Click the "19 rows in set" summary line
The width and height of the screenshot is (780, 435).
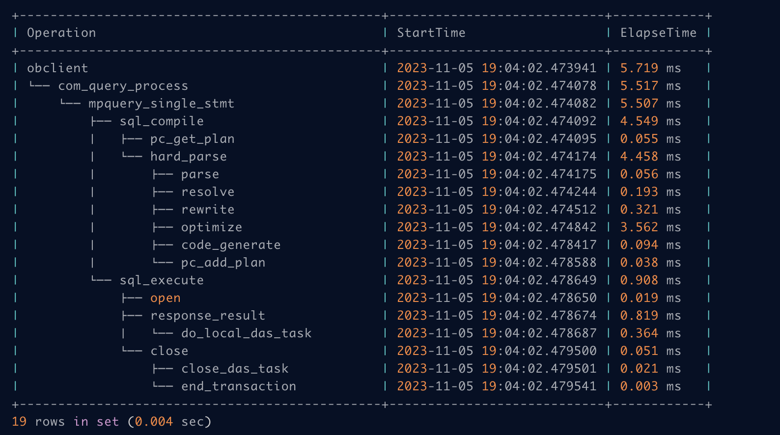[x=111, y=422]
